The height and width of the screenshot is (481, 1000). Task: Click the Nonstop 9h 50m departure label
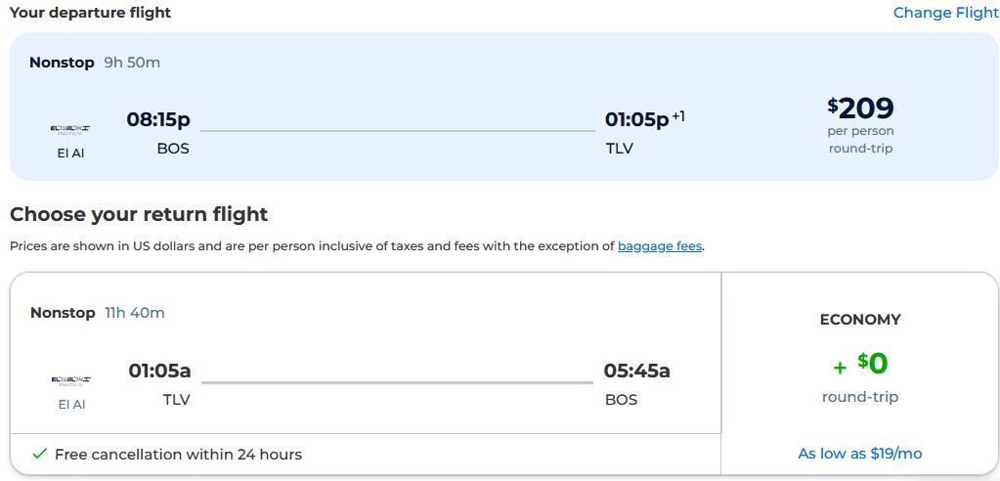(95, 63)
